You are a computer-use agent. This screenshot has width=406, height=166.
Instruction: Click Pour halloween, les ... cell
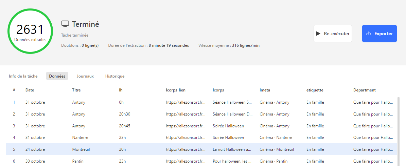232,161
